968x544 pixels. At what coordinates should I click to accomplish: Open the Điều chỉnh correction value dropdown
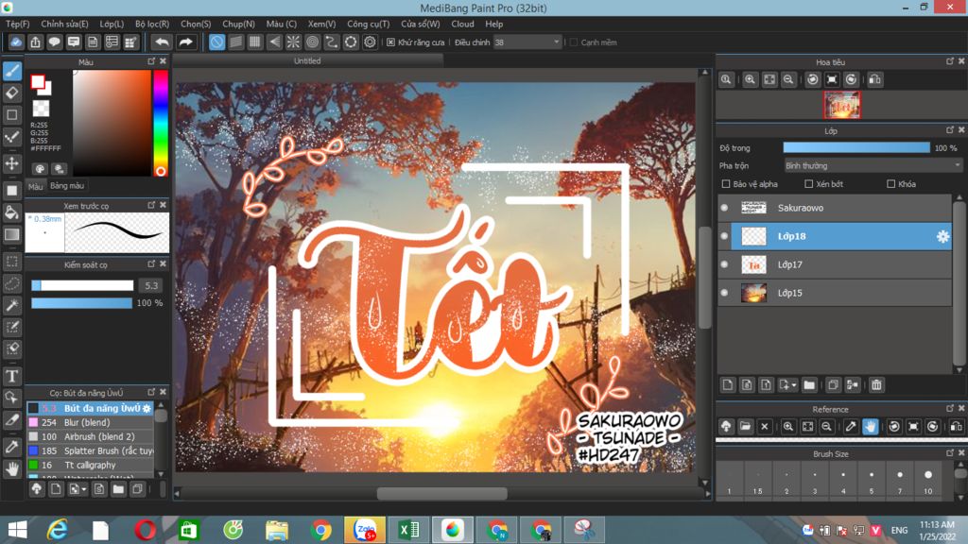[x=527, y=42]
